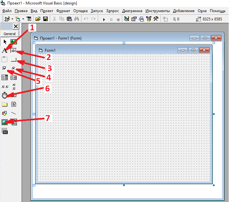Select the OptionButton tool in toolbox
This screenshot has height=202, width=229.
pos(13,68)
